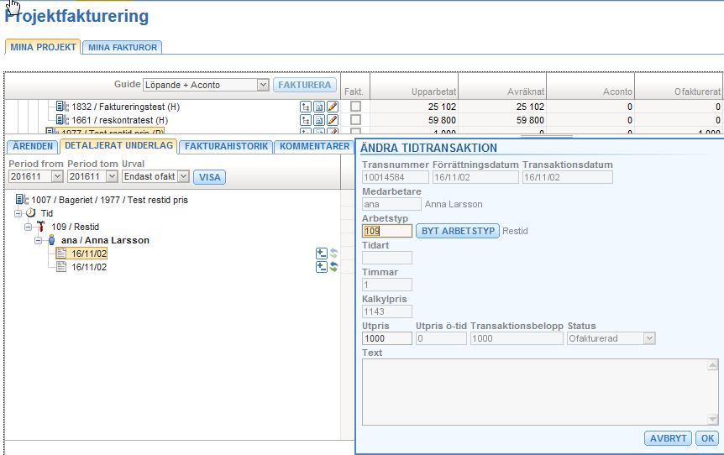Collapse the Tid tree node

(x=18, y=213)
